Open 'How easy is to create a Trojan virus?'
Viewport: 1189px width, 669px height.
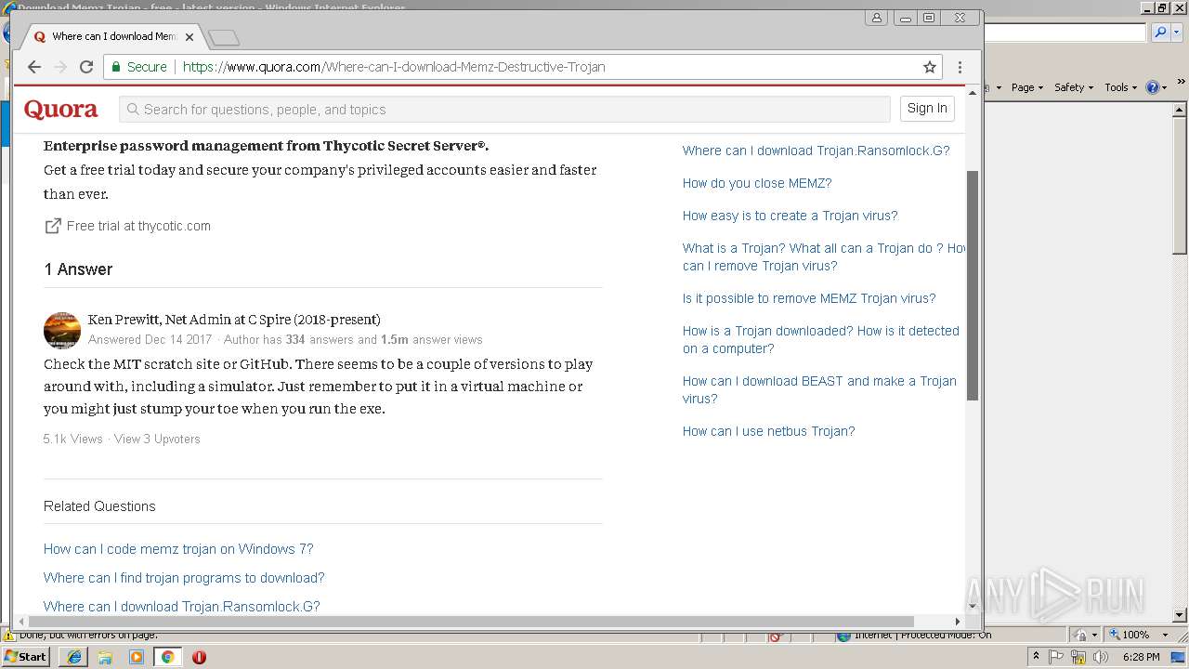pyautogui.click(x=790, y=216)
